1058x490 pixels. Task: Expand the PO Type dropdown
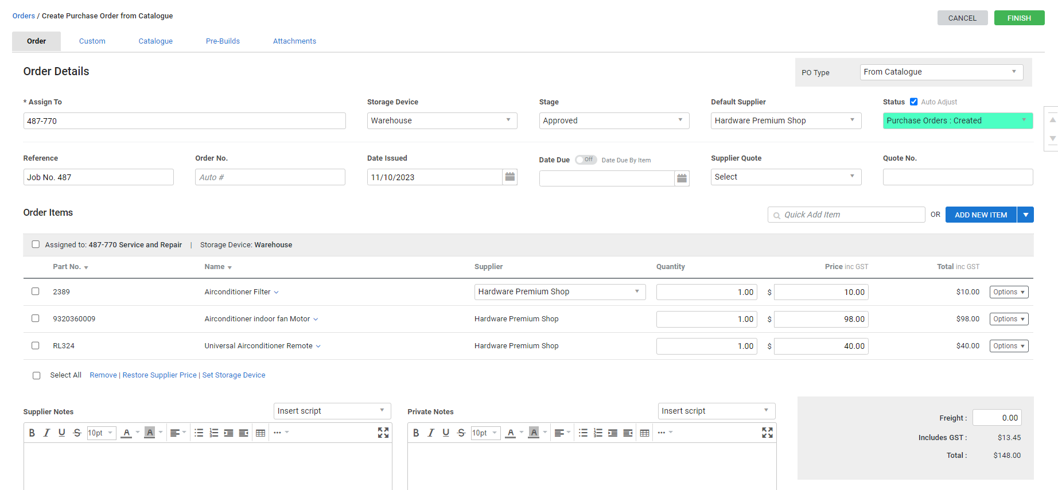pyautogui.click(x=941, y=72)
